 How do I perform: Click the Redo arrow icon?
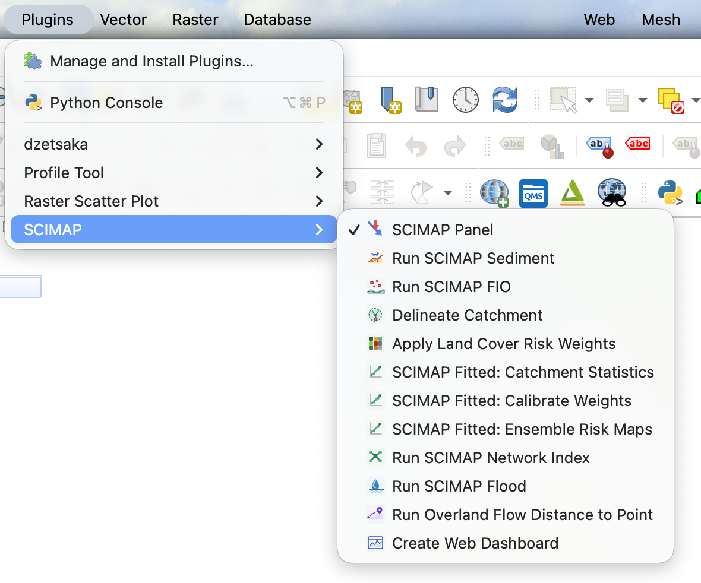pos(454,146)
